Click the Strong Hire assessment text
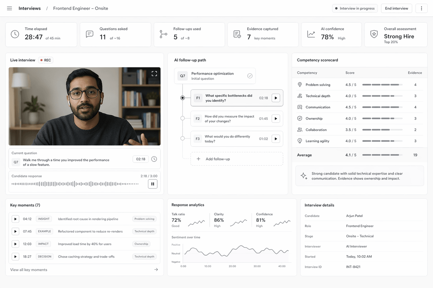The height and width of the screenshot is (288, 433). click(x=399, y=36)
